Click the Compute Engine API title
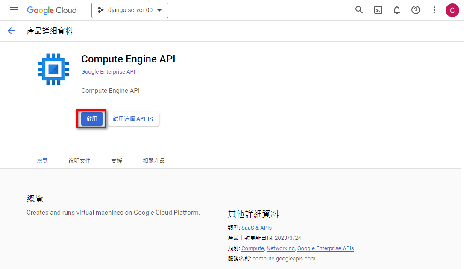The height and width of the screenshot is (269, 464). [128, 59]
